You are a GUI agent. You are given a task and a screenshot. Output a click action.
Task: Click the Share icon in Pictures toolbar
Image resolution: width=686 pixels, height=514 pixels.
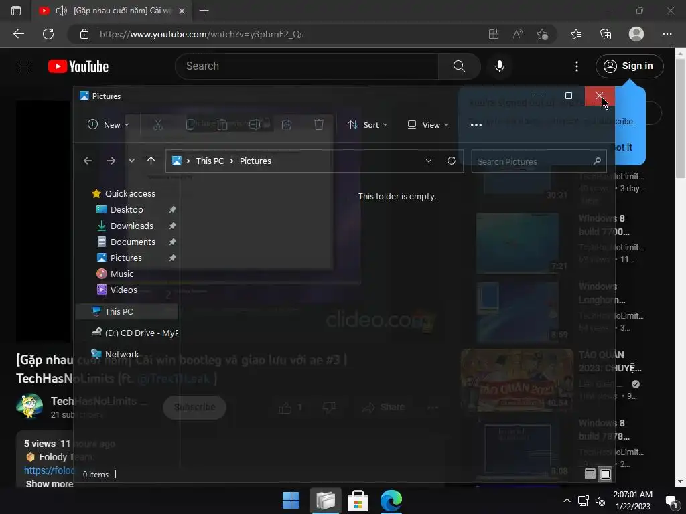(287, 125)
